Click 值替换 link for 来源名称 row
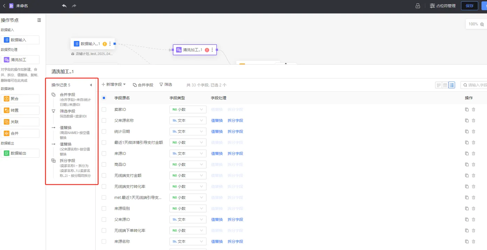 coord(217,242)
